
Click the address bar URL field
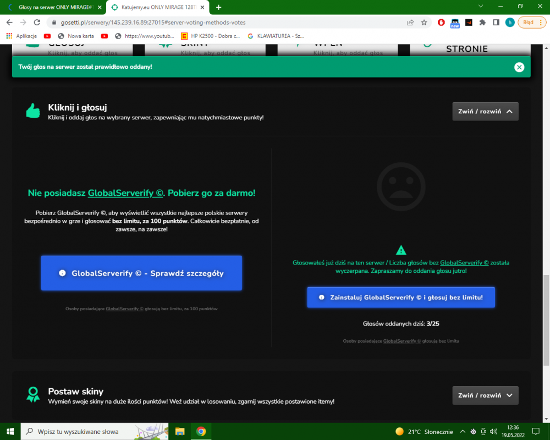pyautogui.click(x=224, y=23)
